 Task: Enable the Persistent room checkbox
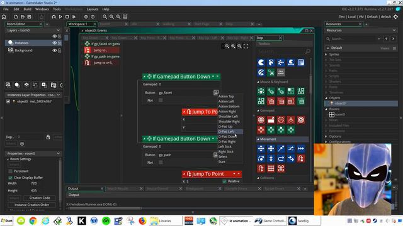11,171
